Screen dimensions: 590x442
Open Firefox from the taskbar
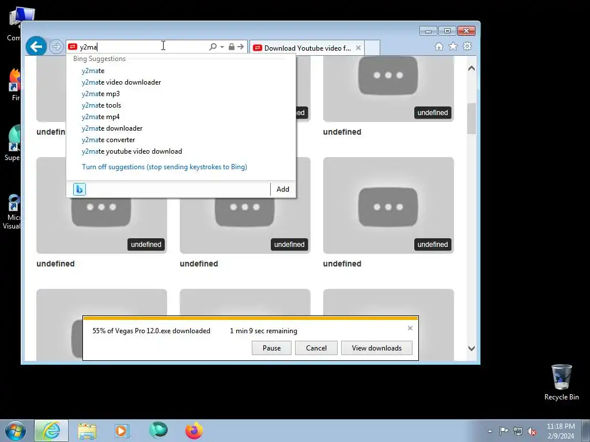[x=194, y=430]
